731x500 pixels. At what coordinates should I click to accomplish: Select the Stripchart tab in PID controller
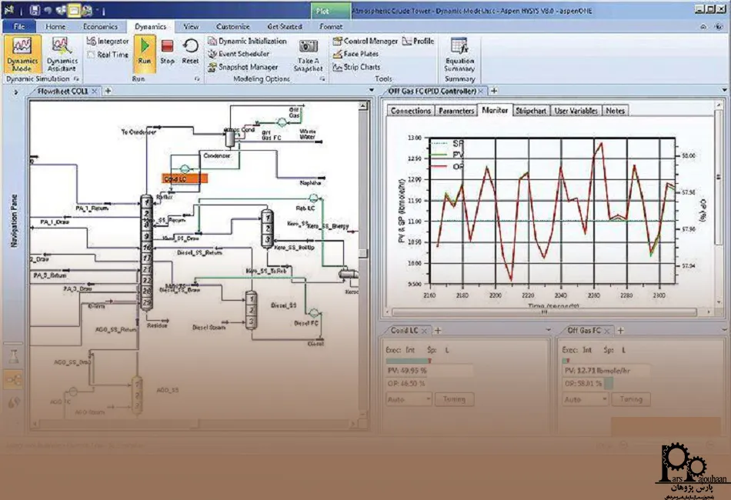531,111
